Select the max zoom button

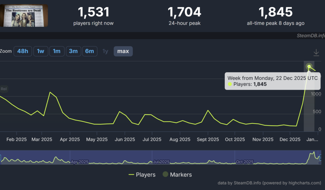click(x=123, y=51)
